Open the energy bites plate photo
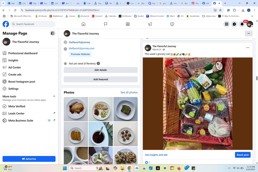The width and height of the screenshot is (258, 172). click(x=125, y=134)
